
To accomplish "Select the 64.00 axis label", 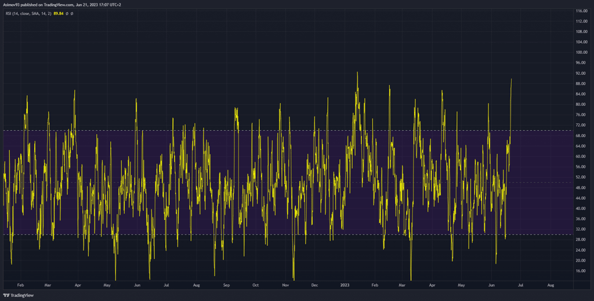I will (x=581, y=146).
